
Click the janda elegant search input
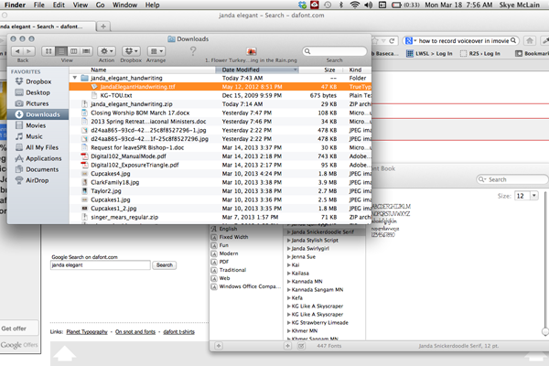(100, 265)
